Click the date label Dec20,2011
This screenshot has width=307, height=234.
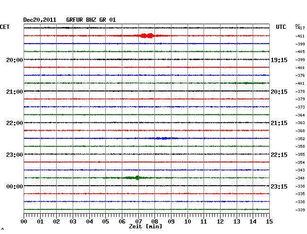tap(40, 20)
